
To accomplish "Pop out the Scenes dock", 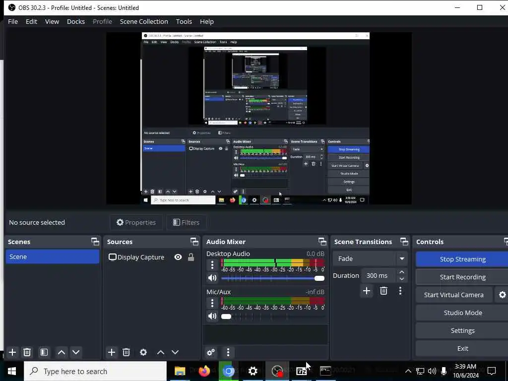I will 95,242.
